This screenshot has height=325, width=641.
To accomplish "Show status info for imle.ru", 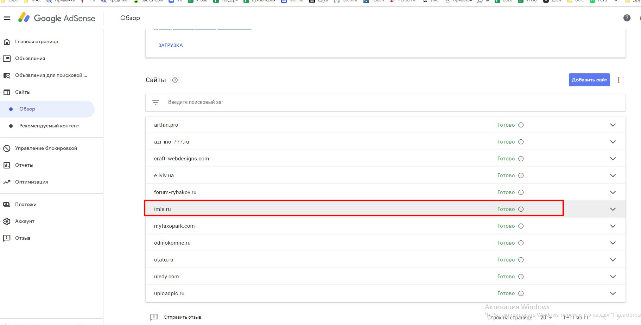I will pos(521,209).
